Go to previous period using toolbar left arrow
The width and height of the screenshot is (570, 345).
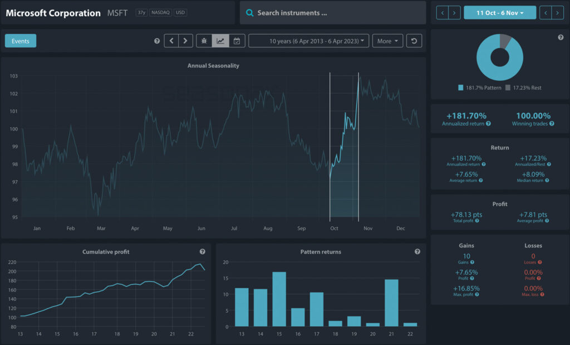pyautogui.click(x=171, y=41)
